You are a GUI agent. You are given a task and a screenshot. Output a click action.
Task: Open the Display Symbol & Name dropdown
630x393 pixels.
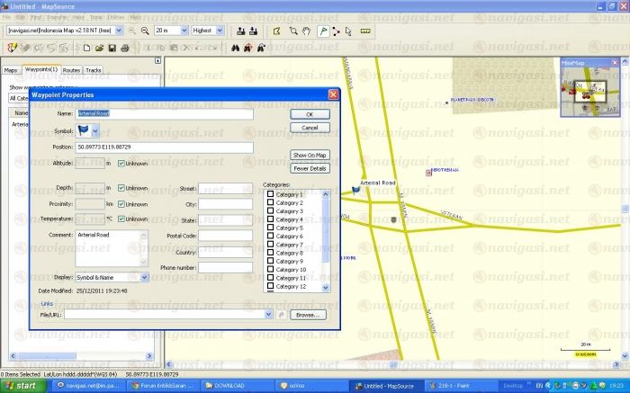point(144,277)
